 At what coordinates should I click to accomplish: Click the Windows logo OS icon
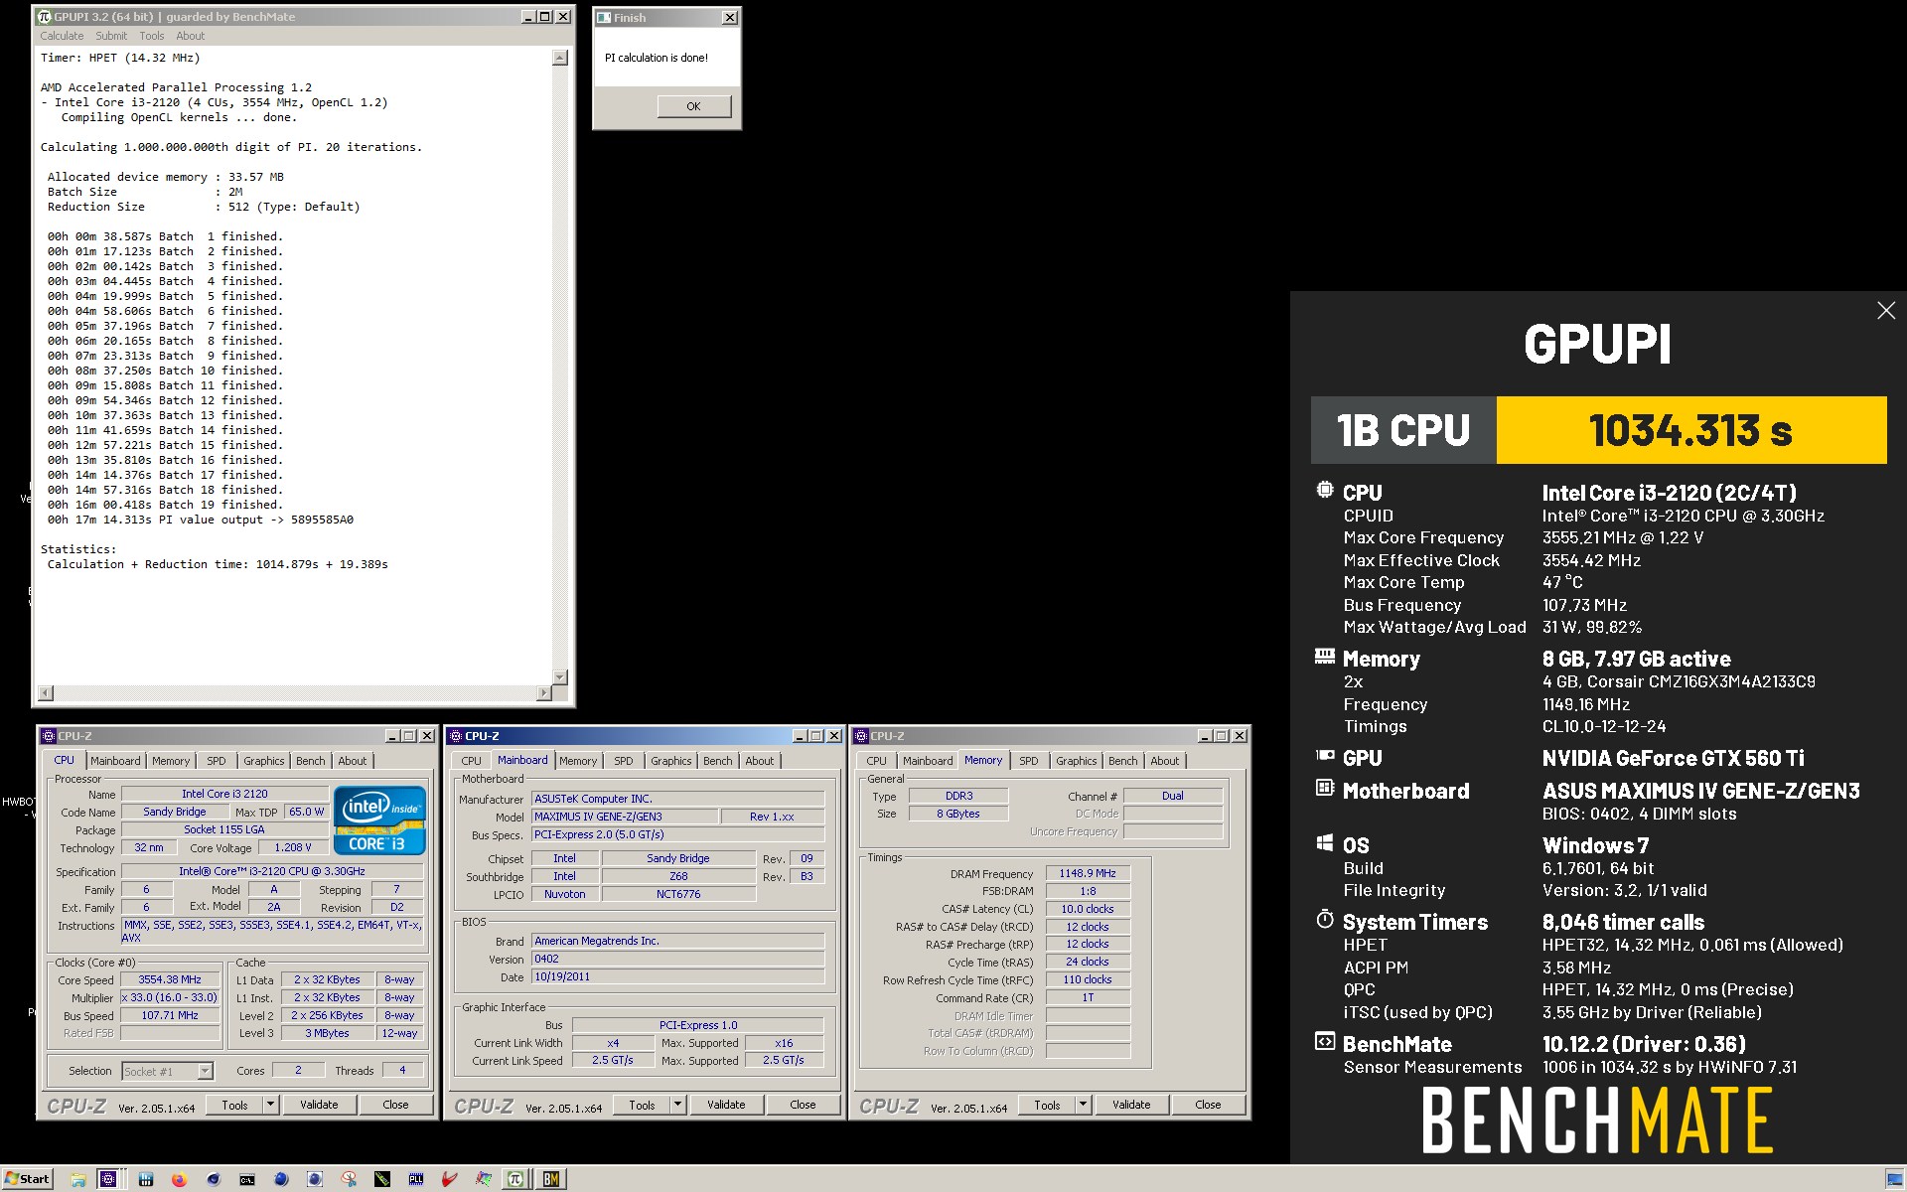1325,842
